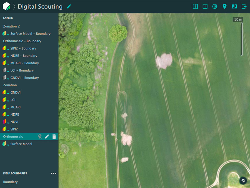Click leaf icon of the NDRE layer
The image size is (250, 188).
pyautogui.click(x=4, y=114)
